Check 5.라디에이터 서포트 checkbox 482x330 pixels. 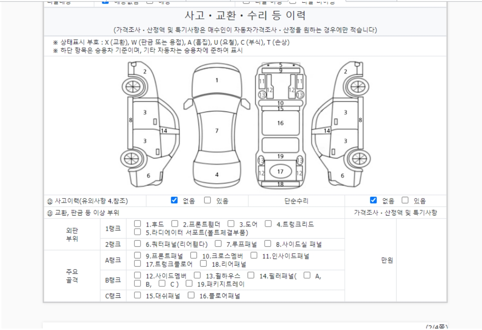[138, 232]
